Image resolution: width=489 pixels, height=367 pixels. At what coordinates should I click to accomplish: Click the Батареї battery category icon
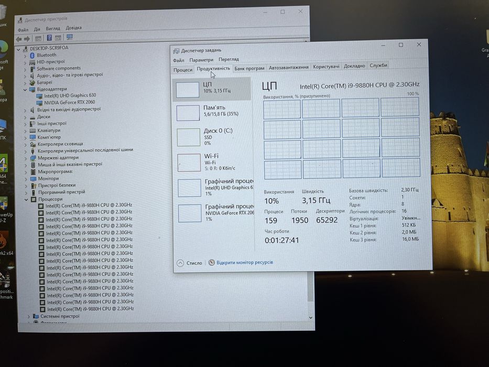pyautogui.click(x=32, y=83)
